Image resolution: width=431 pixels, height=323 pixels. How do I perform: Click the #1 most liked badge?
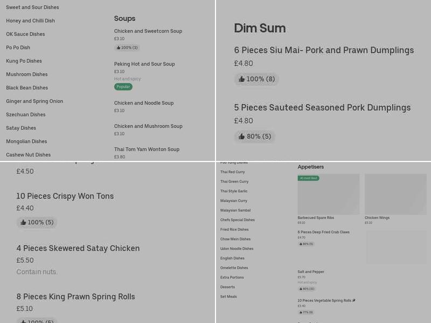pos(308,178)
